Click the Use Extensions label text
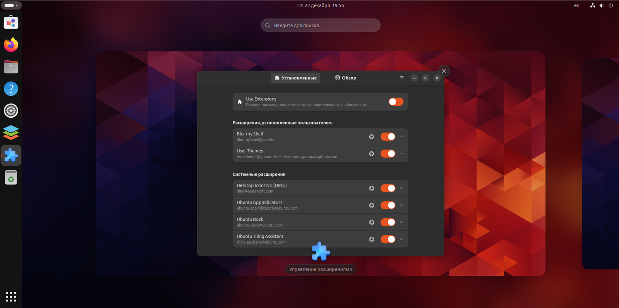The height and width of the screenshot is (308, 619). pyautogui.click(x=261, y=99)
